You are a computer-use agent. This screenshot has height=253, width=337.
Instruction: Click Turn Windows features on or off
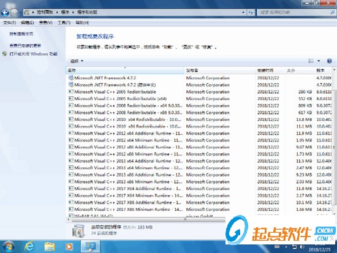(33, 54)
